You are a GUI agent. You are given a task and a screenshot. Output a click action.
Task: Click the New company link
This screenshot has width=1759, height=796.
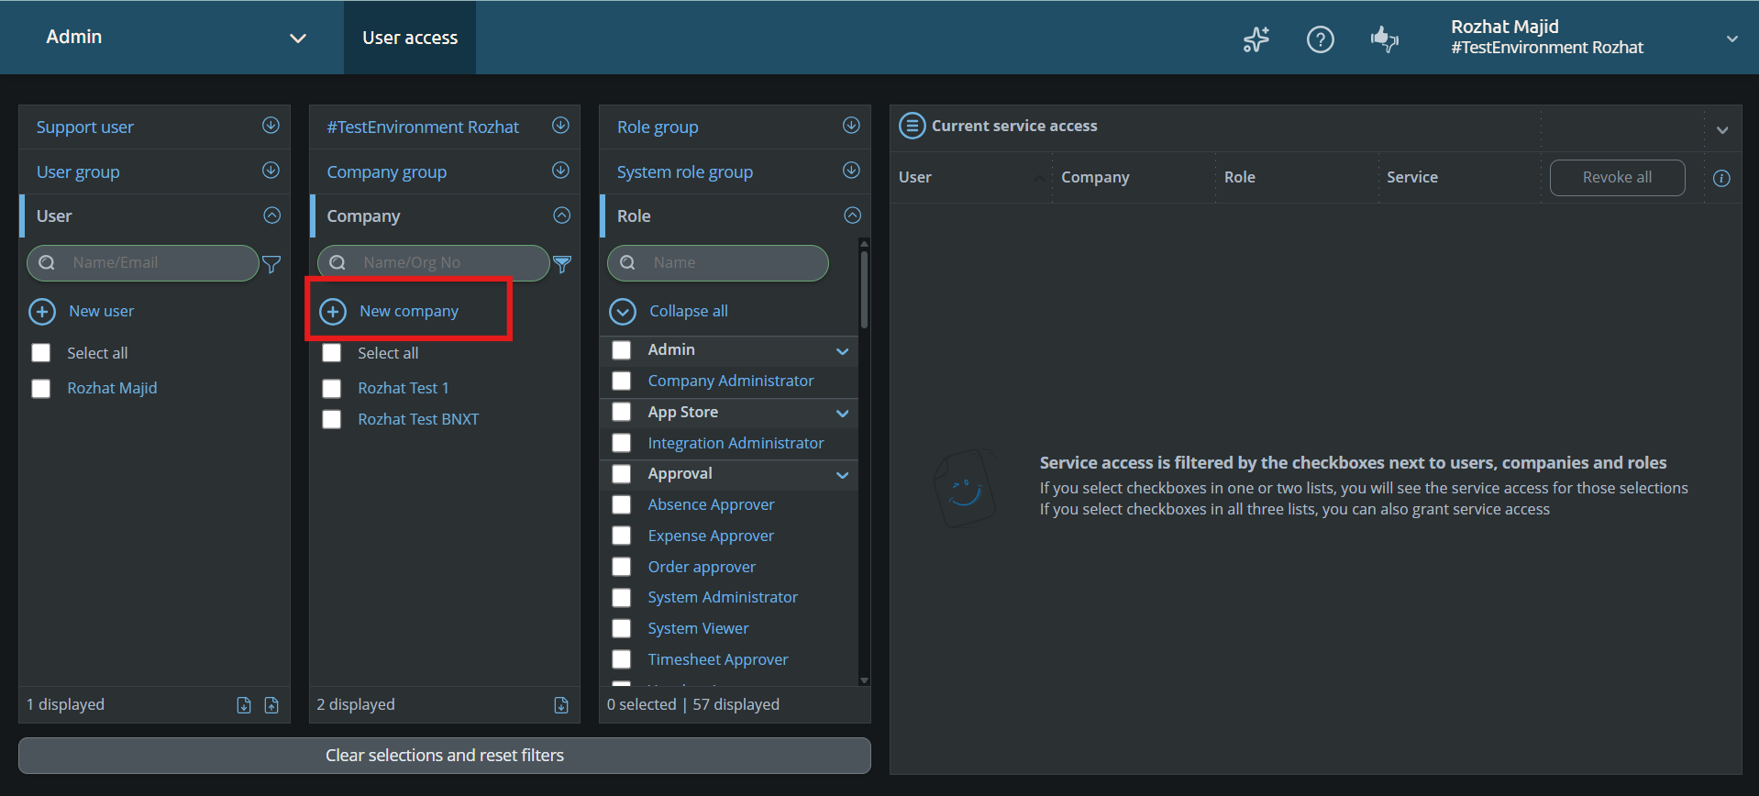tap(408, 312)
